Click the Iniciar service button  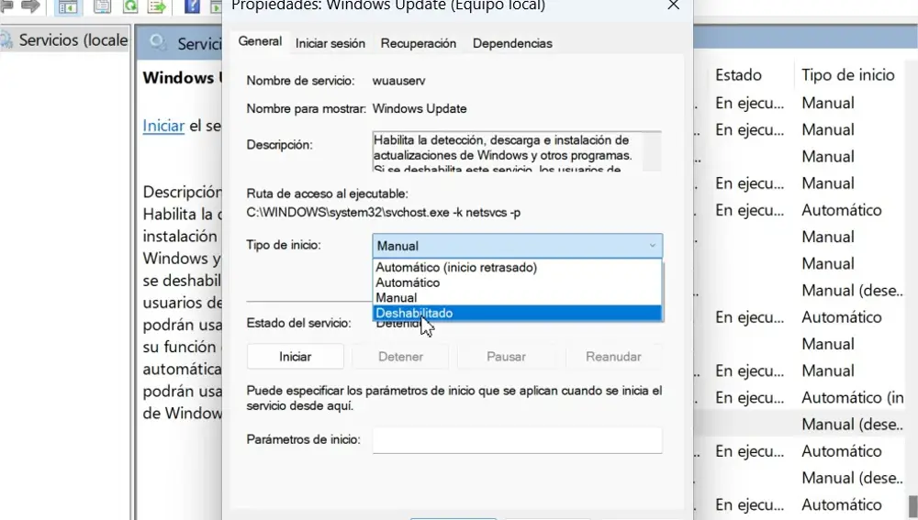point(295,357)
